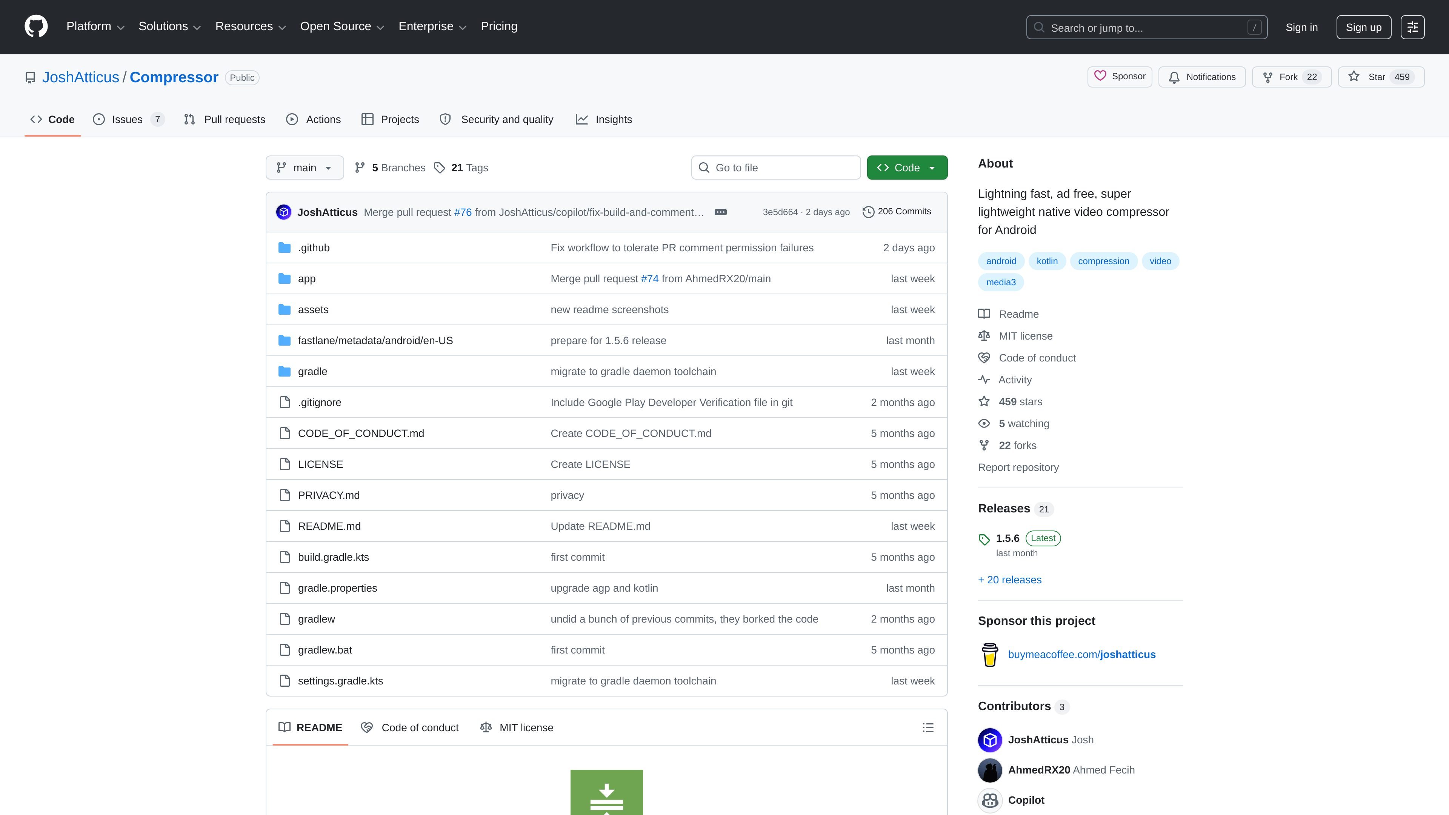The image size is (1449, 815).
Task: Click the assets folder icon
Action: coord(285,309)
